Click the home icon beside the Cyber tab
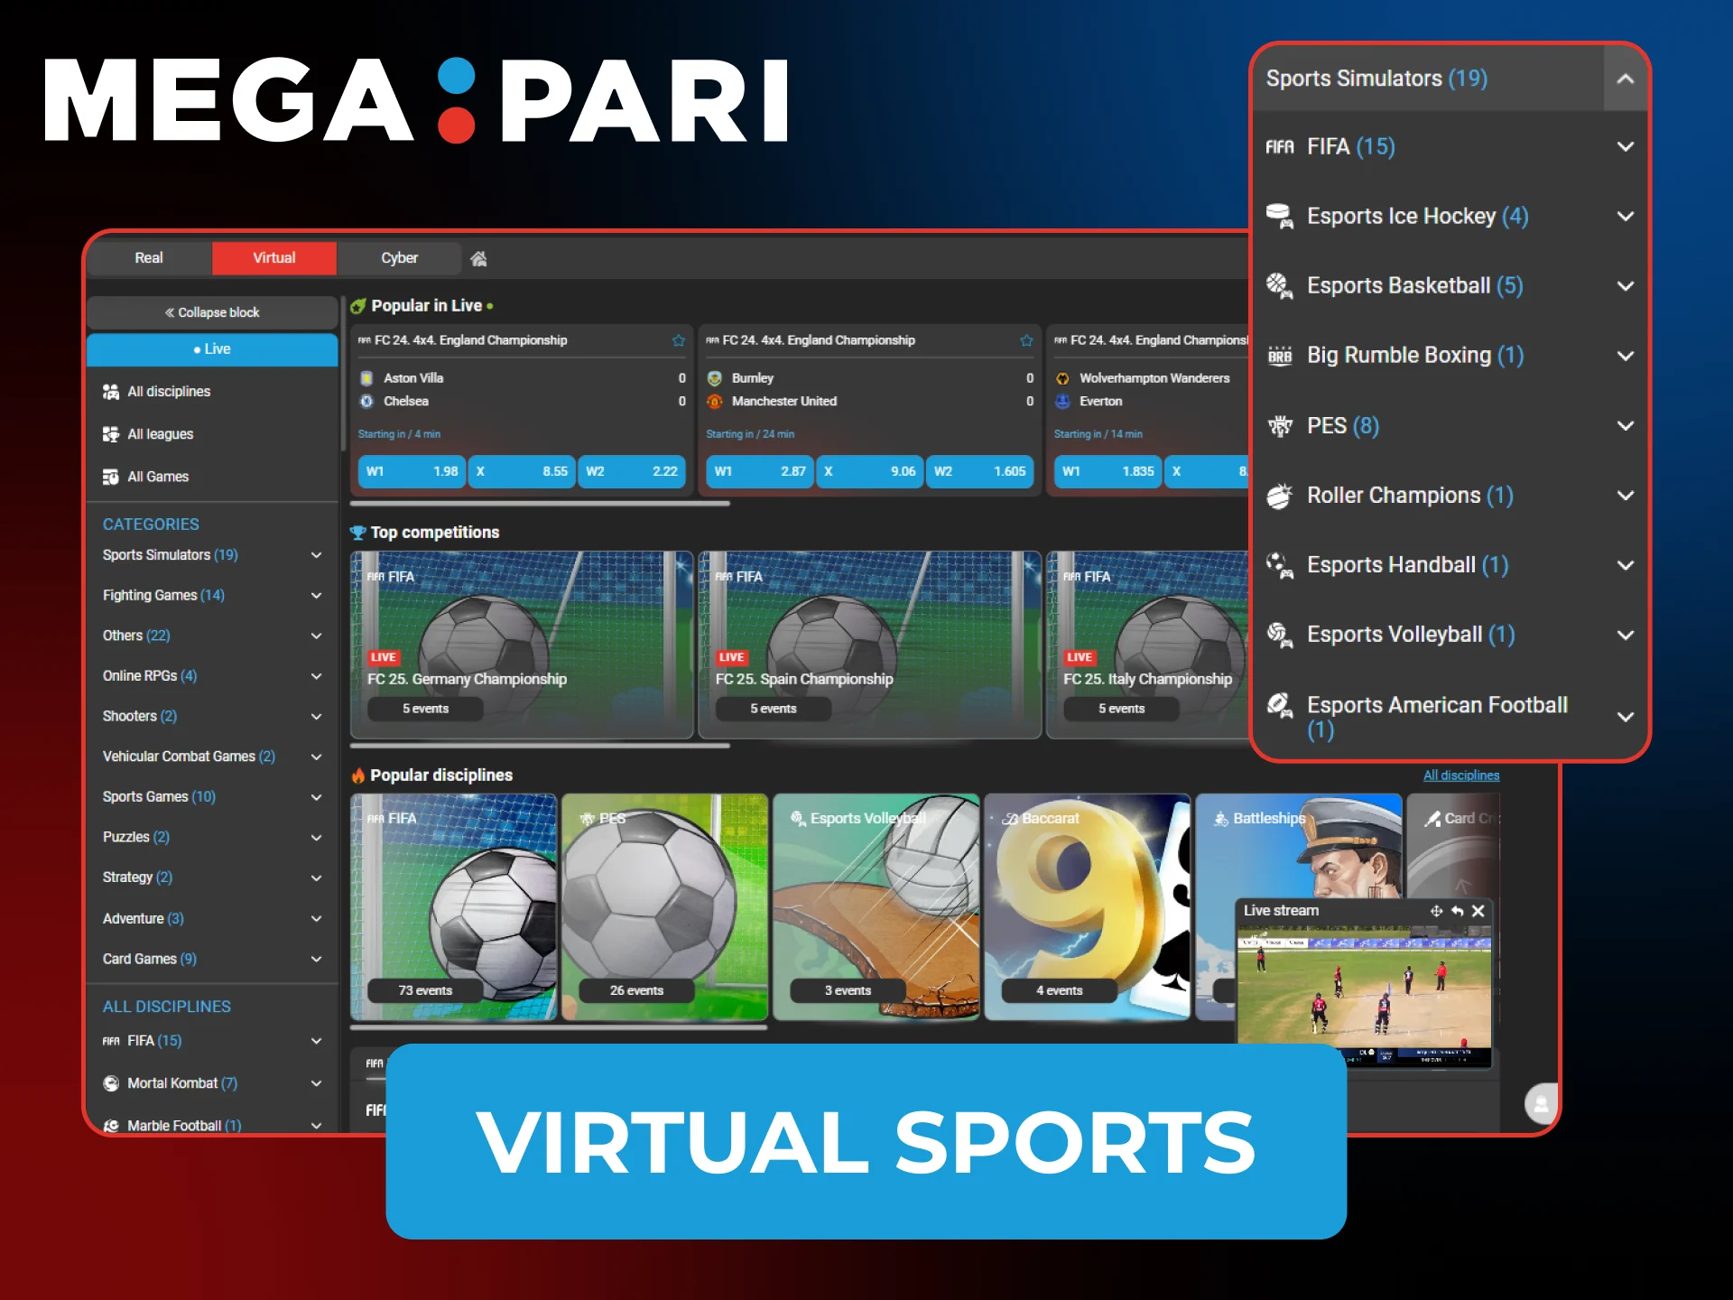 [x=478, y=258]
